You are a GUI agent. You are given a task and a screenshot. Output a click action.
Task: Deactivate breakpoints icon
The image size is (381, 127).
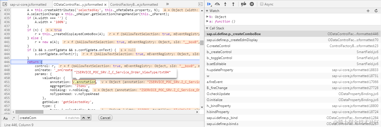coord(243,4)
